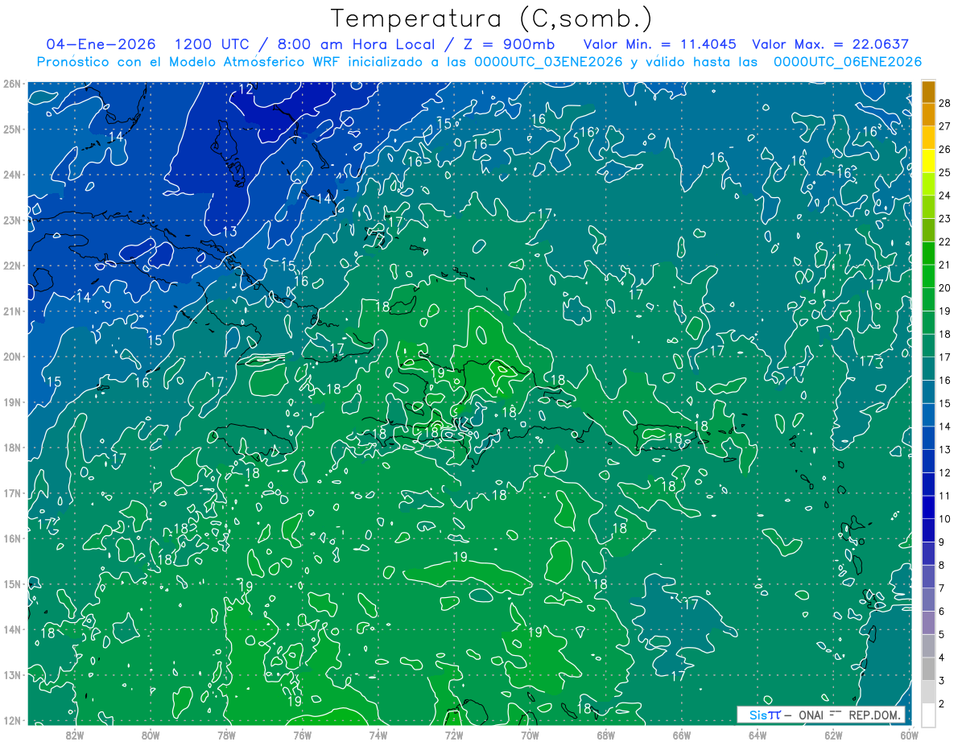Click yellow legend segment between 25 and 26
966x746 pixels.
928,162
